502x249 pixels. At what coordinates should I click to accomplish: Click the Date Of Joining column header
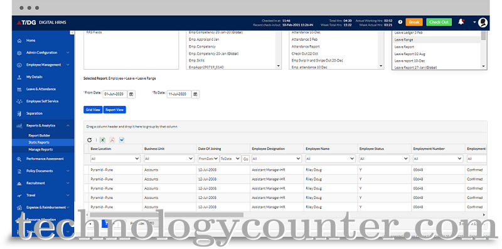click(x=210, y=149)
